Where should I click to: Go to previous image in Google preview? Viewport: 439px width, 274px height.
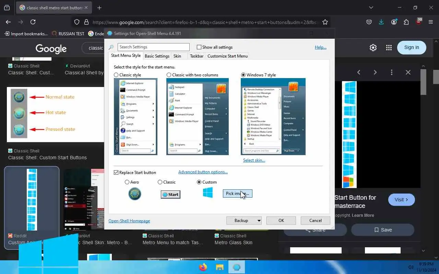click(359, 72)
